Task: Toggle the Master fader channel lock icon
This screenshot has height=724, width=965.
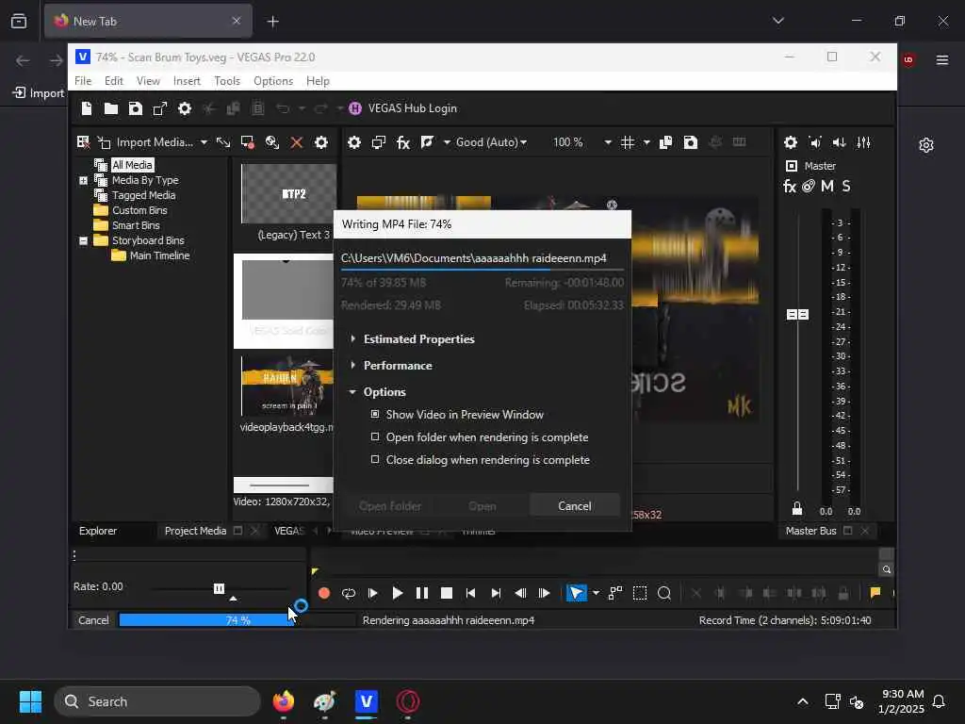Action: [x=797, y=508]
